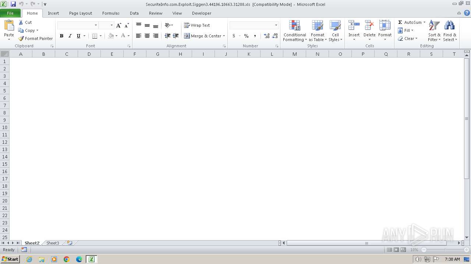Image resolution: width=471 pixels, height=264 pixels.
Task: Apply the Borders icon
Action: pyautogui.click(x=95, y=36)
